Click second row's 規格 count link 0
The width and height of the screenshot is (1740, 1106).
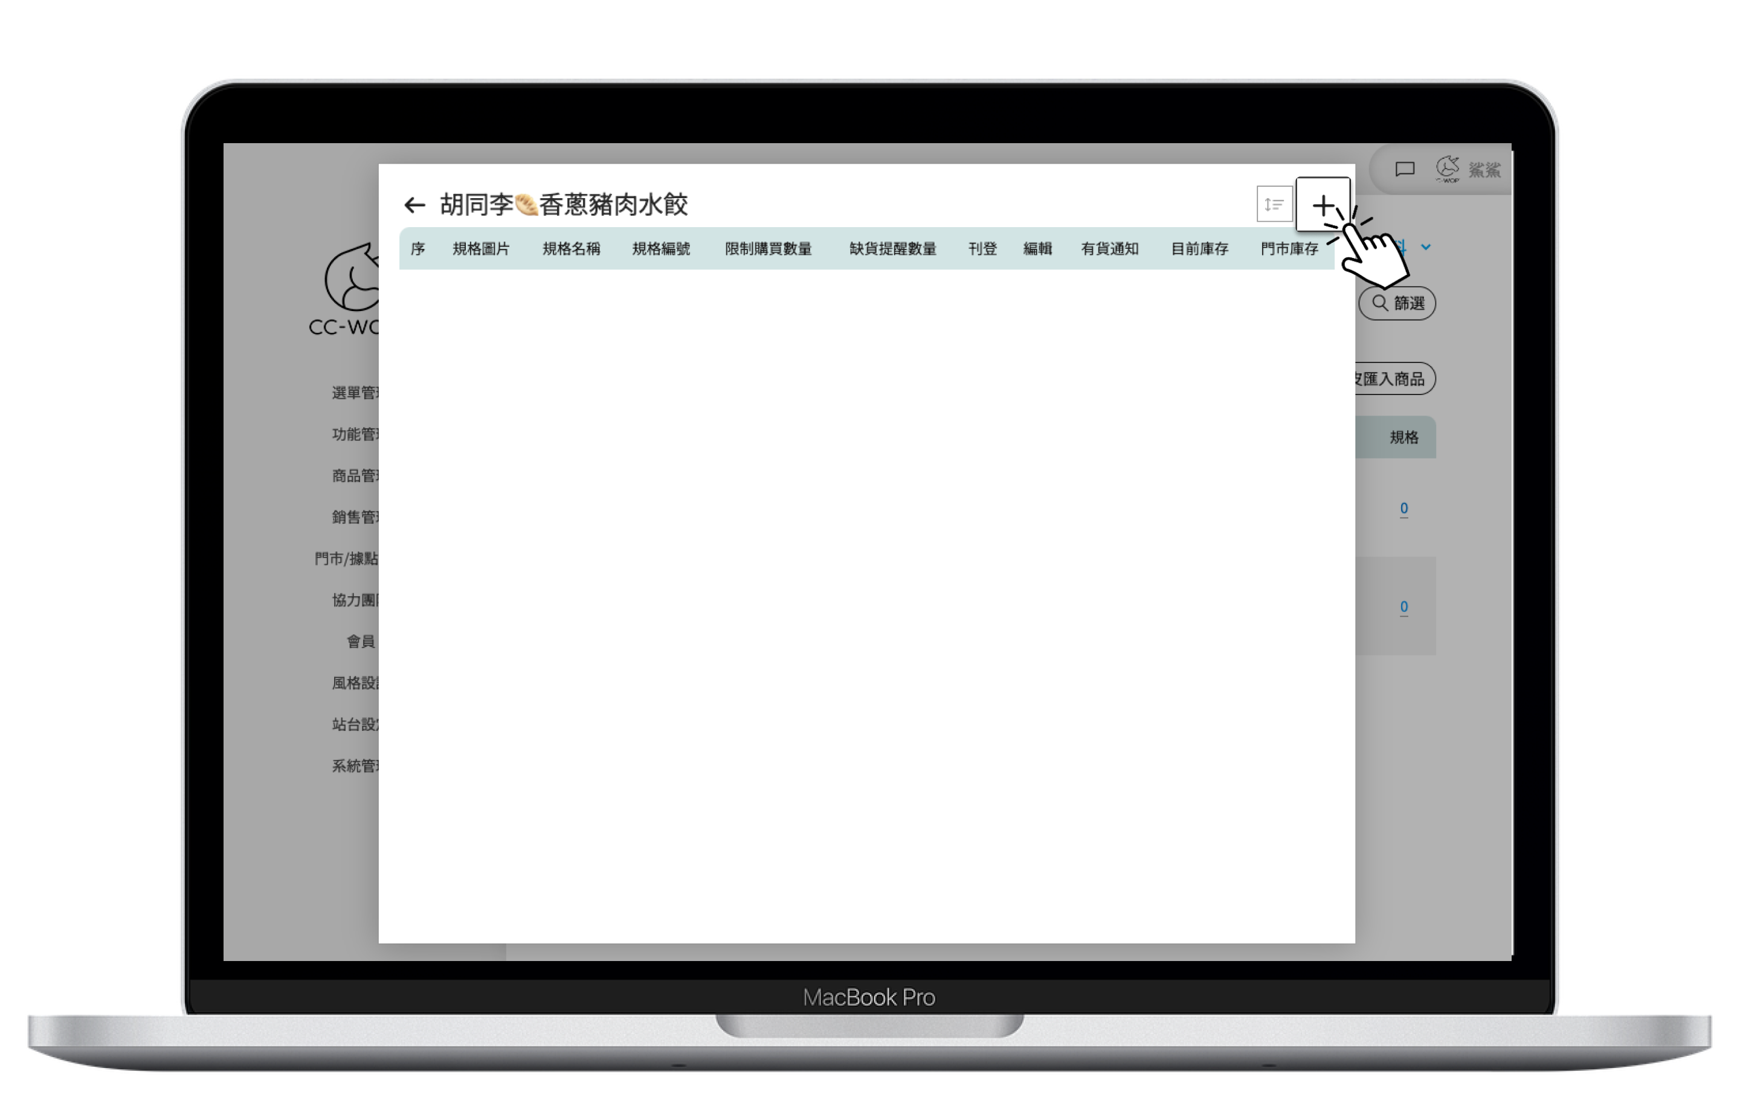1403,606
